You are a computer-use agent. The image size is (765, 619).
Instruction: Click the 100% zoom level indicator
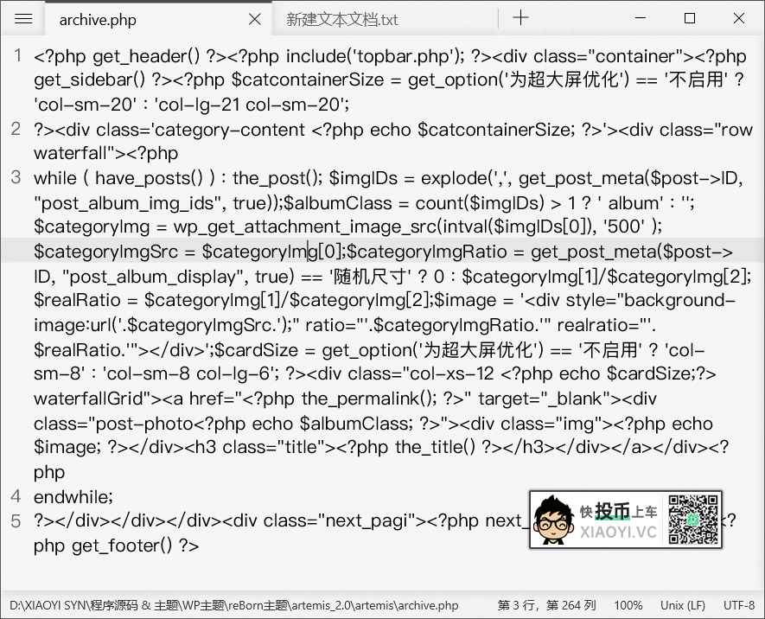coord(628,606)
